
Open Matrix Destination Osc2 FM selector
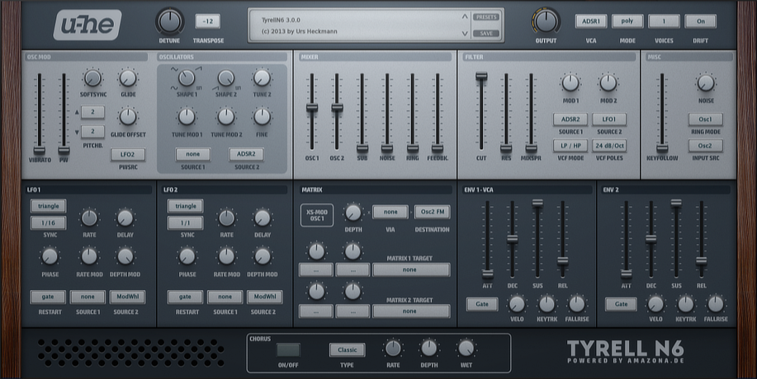432,212
